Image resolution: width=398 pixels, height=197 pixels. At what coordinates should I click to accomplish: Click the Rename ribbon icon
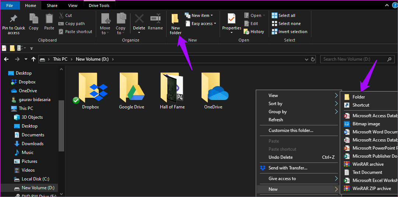pyautogui.click(x=155, y=19)
